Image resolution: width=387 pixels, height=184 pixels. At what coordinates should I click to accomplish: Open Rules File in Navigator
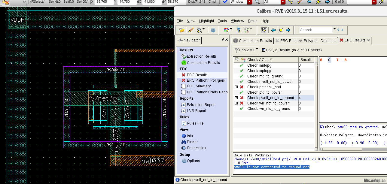pyautogui.click(x=193, y=123)
